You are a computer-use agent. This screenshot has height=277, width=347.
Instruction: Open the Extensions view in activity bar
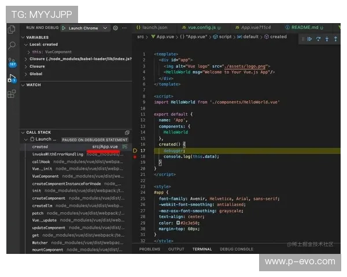(12, 93)
